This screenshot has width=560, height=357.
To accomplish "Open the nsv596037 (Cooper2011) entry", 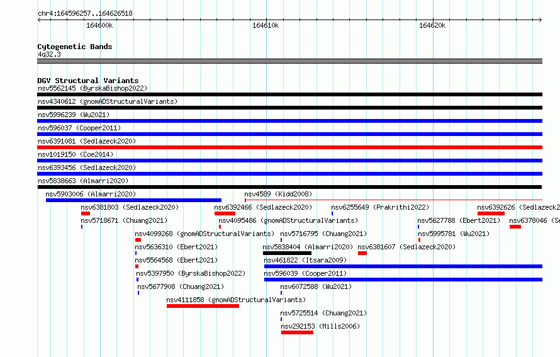I will pos(79,128).
